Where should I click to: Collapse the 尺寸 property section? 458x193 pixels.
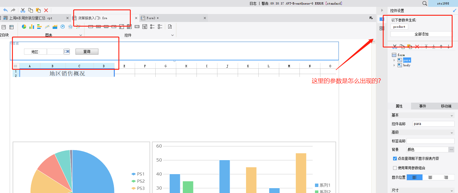pos(452,191)
